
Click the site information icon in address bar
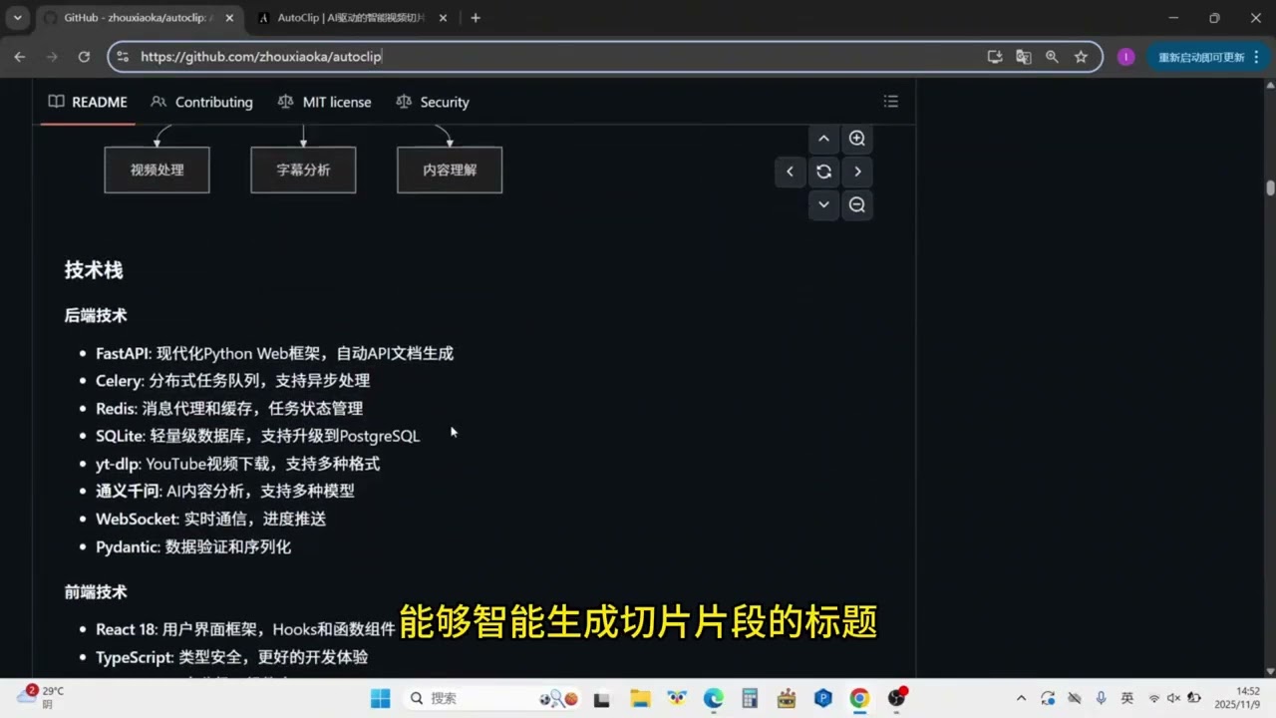[x=123, y=57]
